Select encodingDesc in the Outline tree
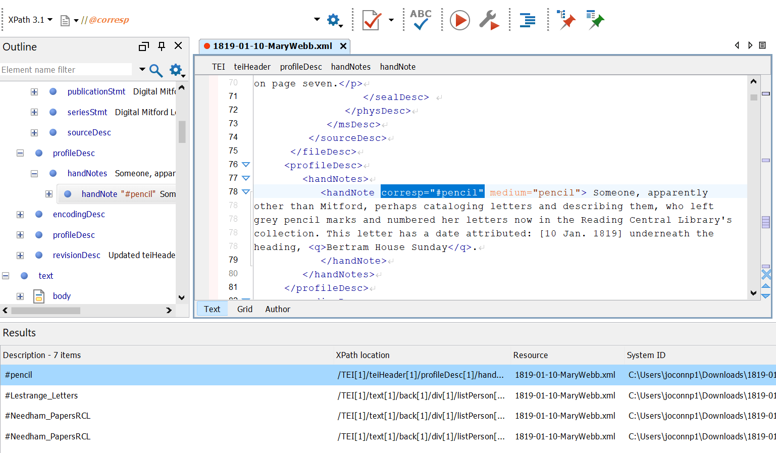Screen dimensions: 776x453 79,214
